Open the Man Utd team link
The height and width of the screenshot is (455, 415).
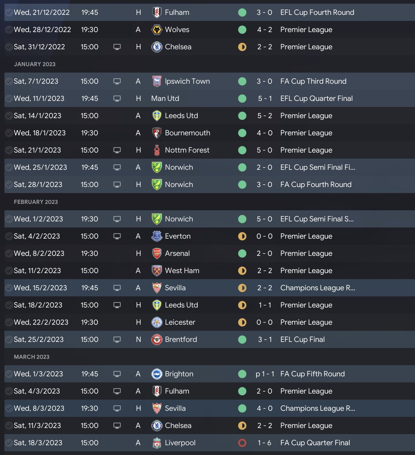coord(165,99)
